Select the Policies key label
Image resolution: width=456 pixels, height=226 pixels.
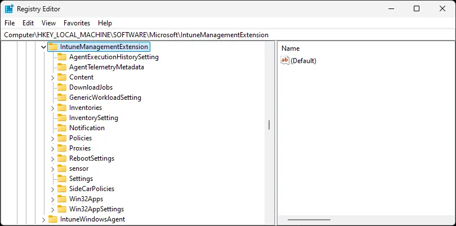[81, 138]
